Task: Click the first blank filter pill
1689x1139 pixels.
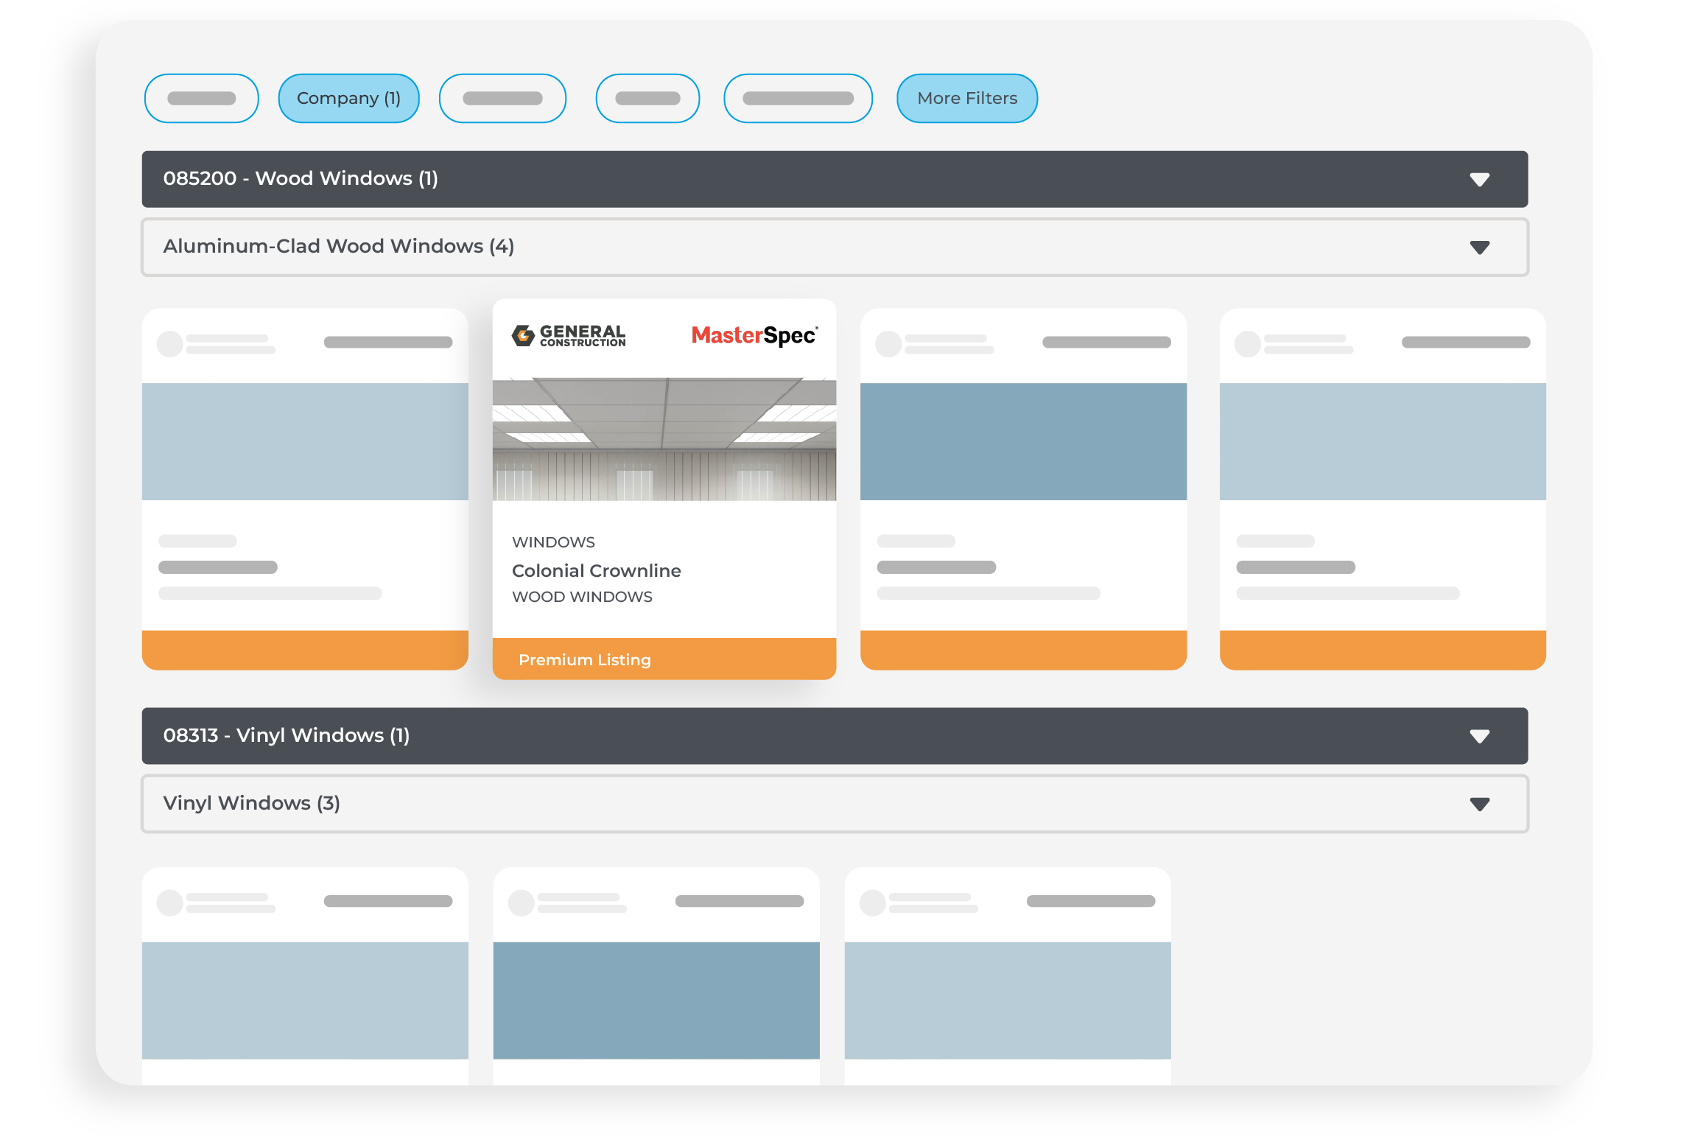Action: point(201,98)
